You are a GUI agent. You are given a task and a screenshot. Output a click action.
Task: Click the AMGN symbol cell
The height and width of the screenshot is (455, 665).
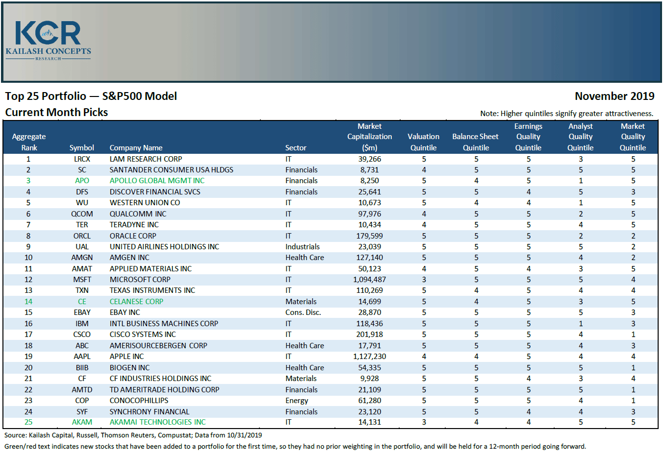point(82,258)
